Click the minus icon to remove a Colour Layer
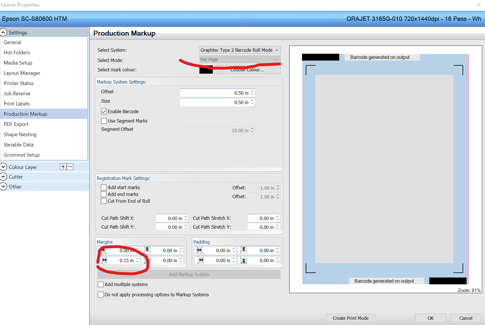 coord(70,167)
